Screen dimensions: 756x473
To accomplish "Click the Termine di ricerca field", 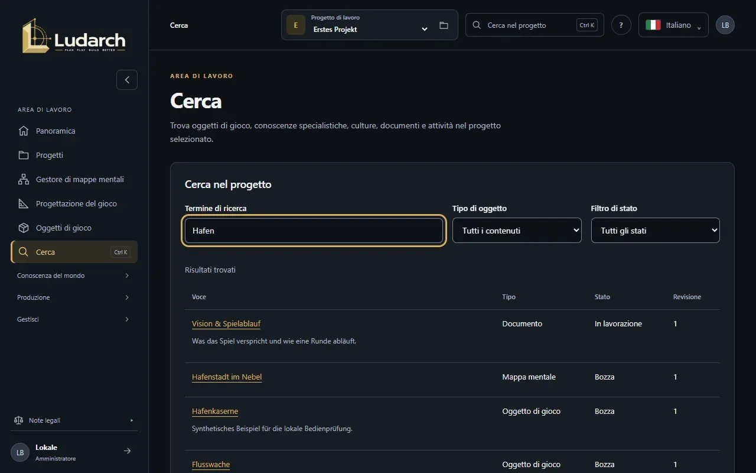I will 314,231.
